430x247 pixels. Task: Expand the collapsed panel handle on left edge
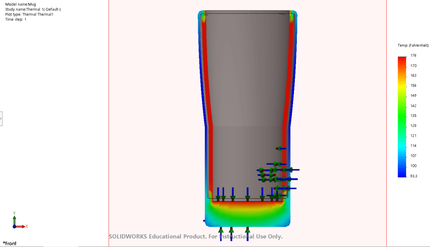tap(1, 118)
